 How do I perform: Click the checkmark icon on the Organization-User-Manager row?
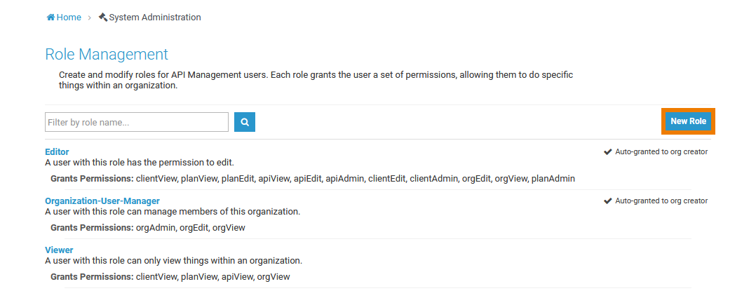[608, 201]
